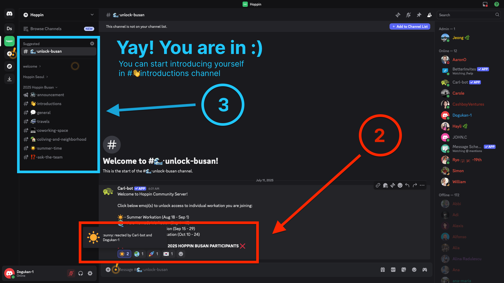Click the plus attach button in message box
The width and height of the screenshot is (504, 283).
pyautogui.click(x=108, y=270)
